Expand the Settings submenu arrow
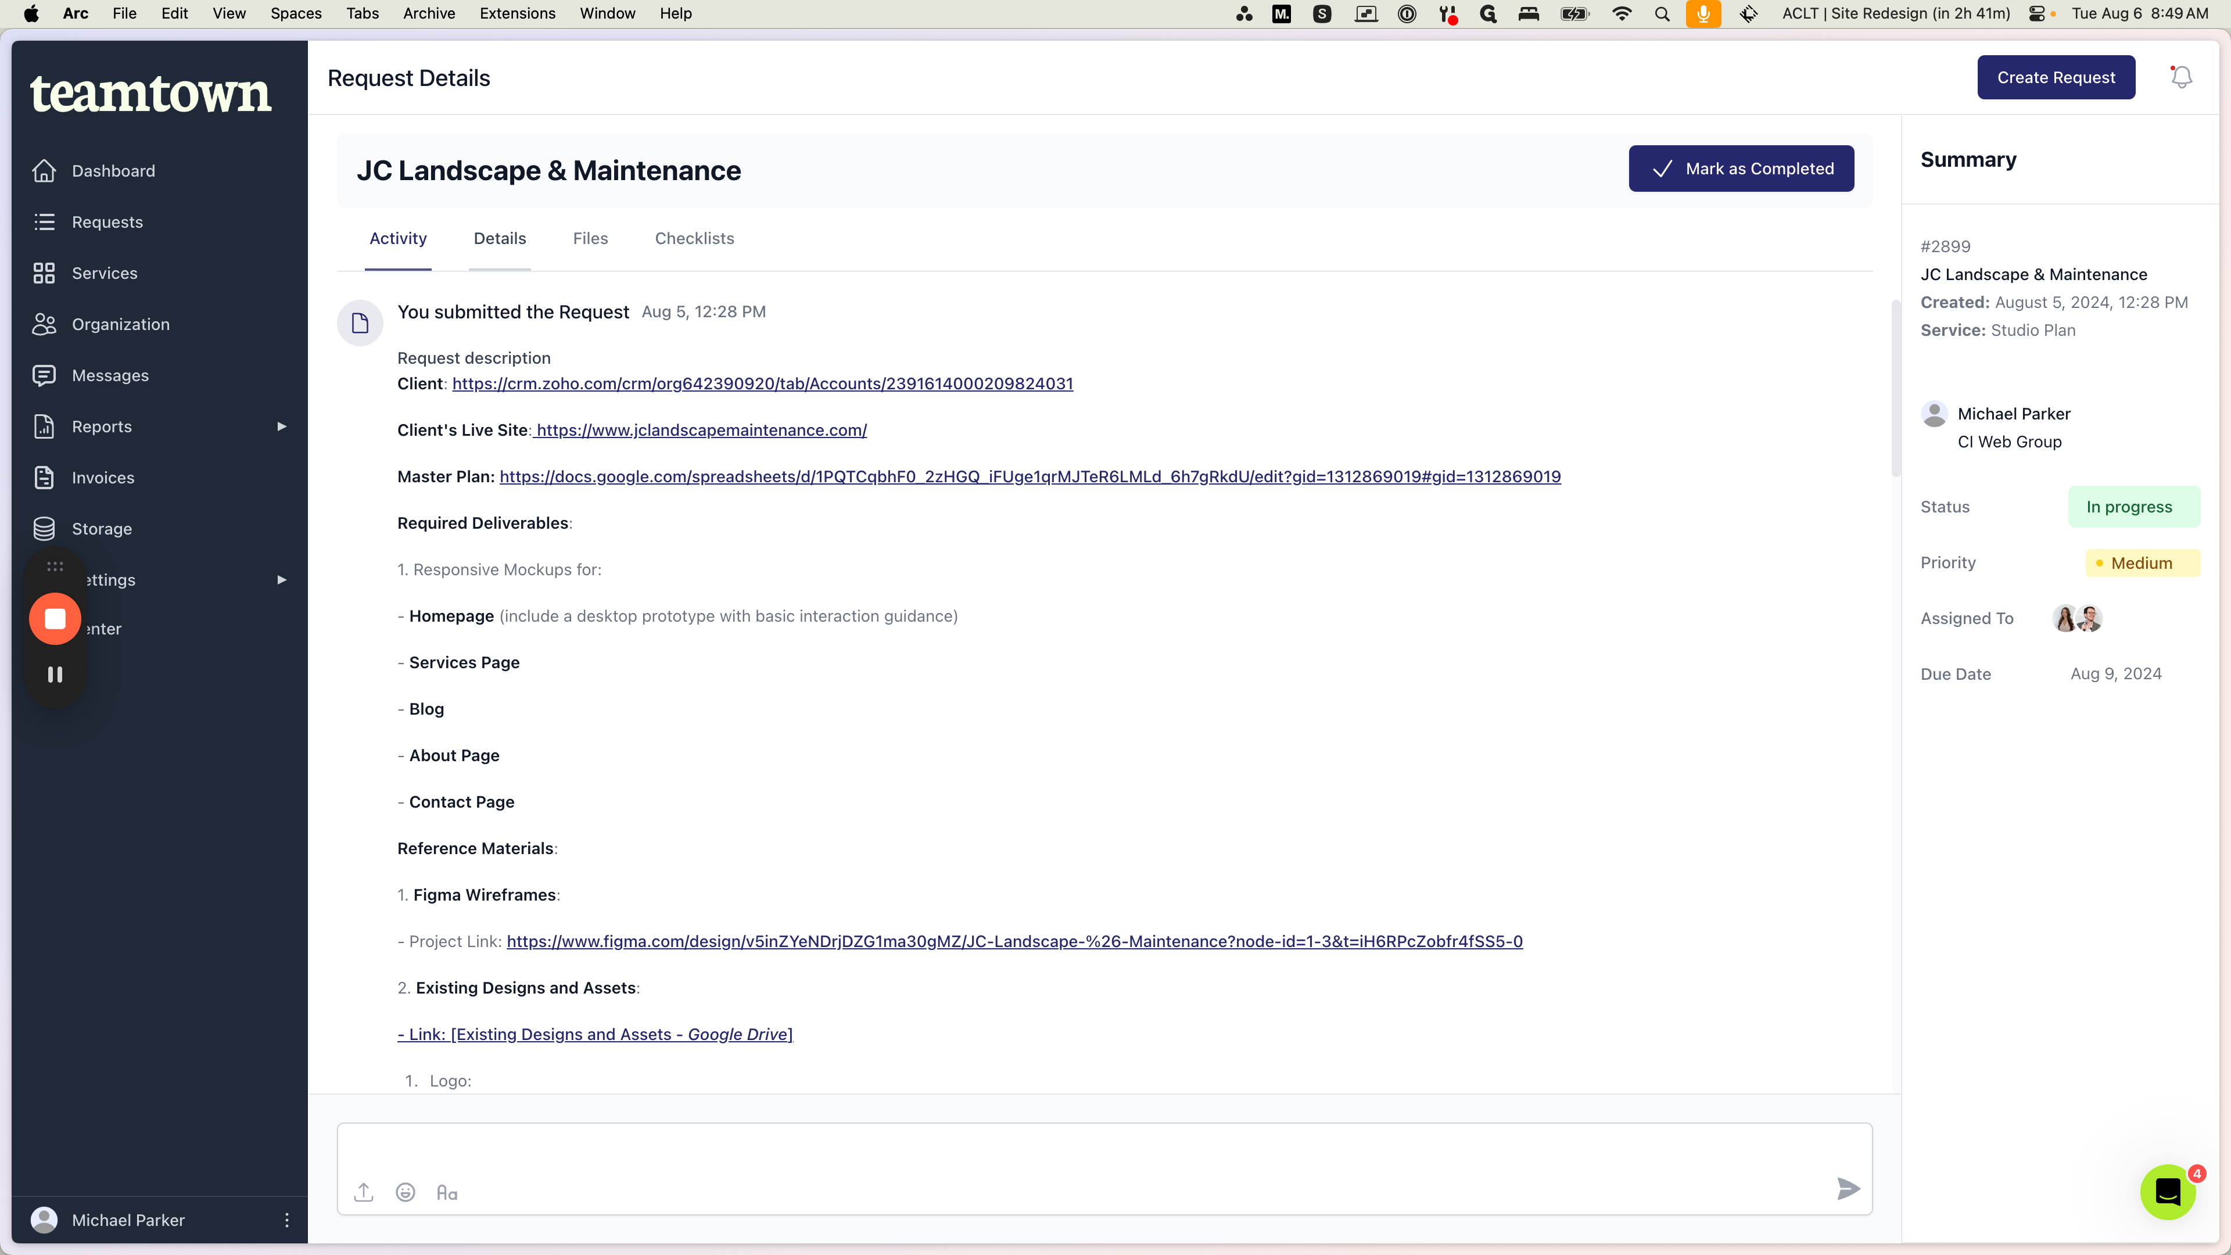This screenshot has height=1255, width=2231. (281, 579)
